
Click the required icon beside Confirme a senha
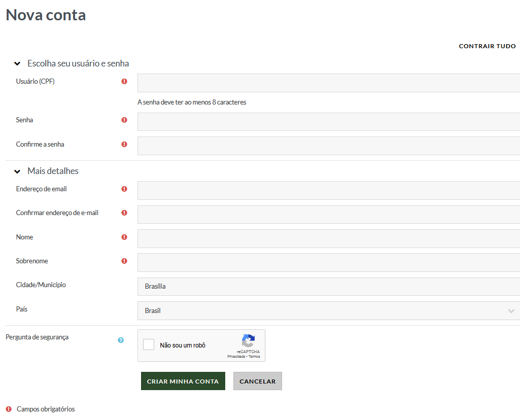point(124,144)
